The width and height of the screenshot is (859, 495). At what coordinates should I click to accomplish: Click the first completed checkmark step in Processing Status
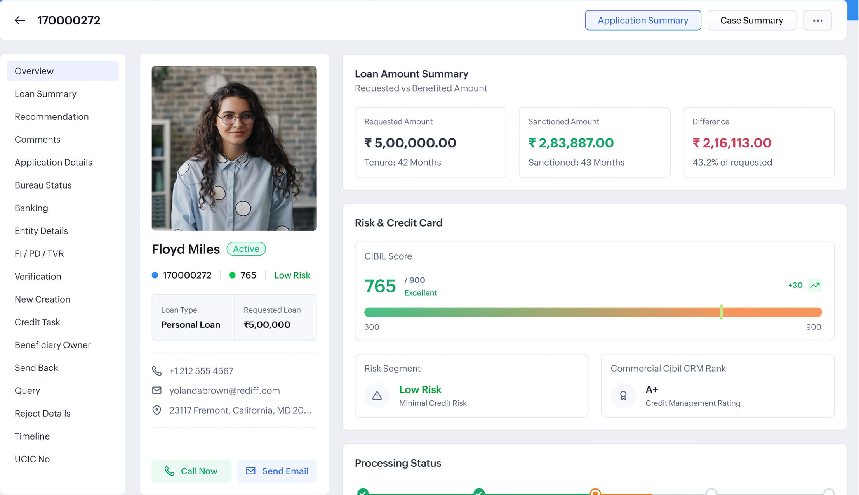click(363, 492)
